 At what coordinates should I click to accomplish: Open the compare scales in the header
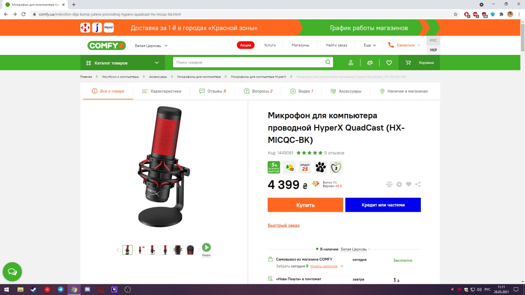tap(370, 63)
